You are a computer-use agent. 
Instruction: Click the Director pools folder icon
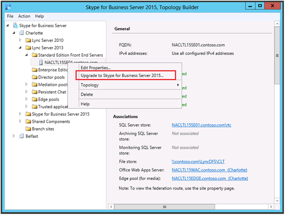[35, 77]
